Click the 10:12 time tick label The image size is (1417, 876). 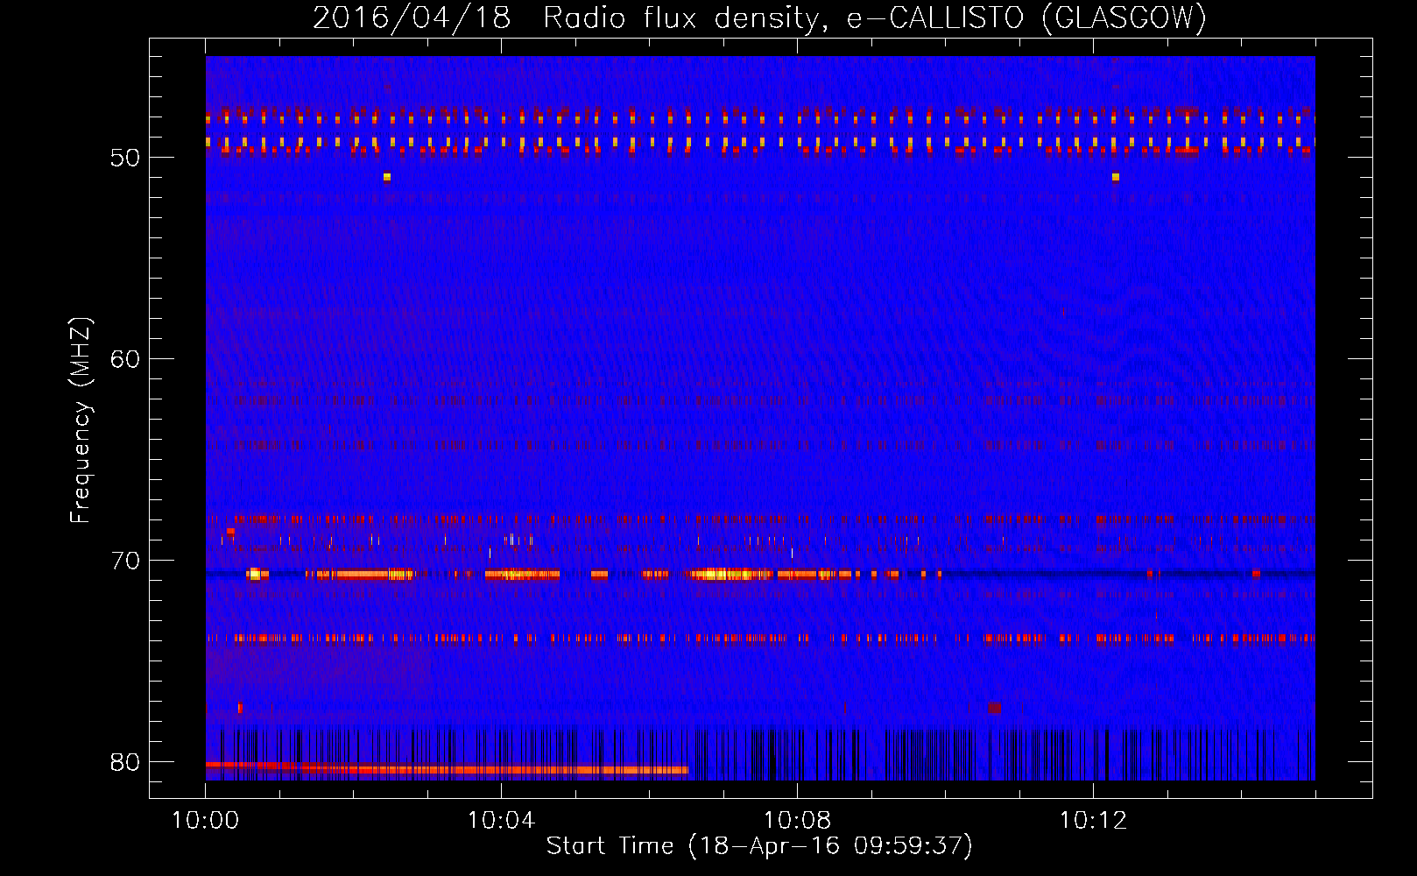(1093, 821)
